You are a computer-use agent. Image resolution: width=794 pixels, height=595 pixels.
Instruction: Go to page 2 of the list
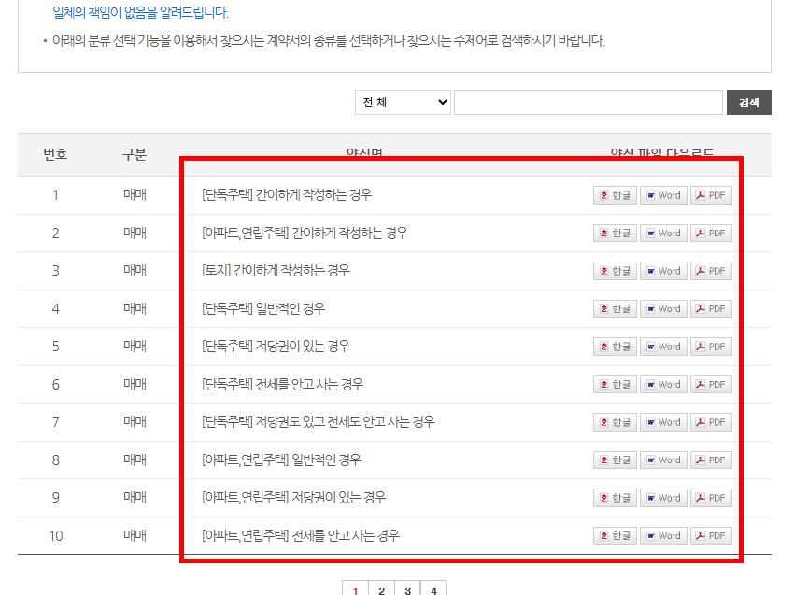pyautogui.click(x=381, y=589)
